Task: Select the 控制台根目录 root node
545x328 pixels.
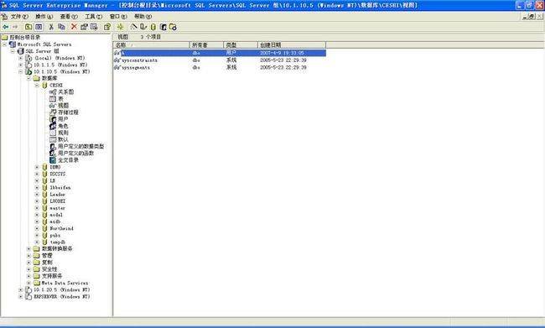Action: [x=24, y=37]
